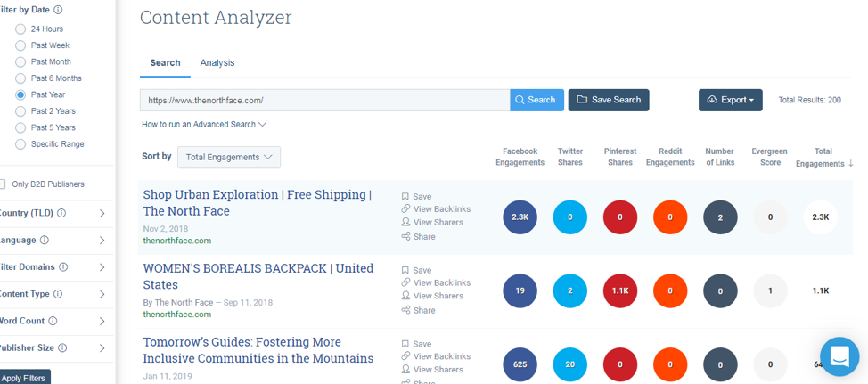View Sharers for Tomorrow's Guides
Viewport: 868px width, 384px height.
pos(432,370)
